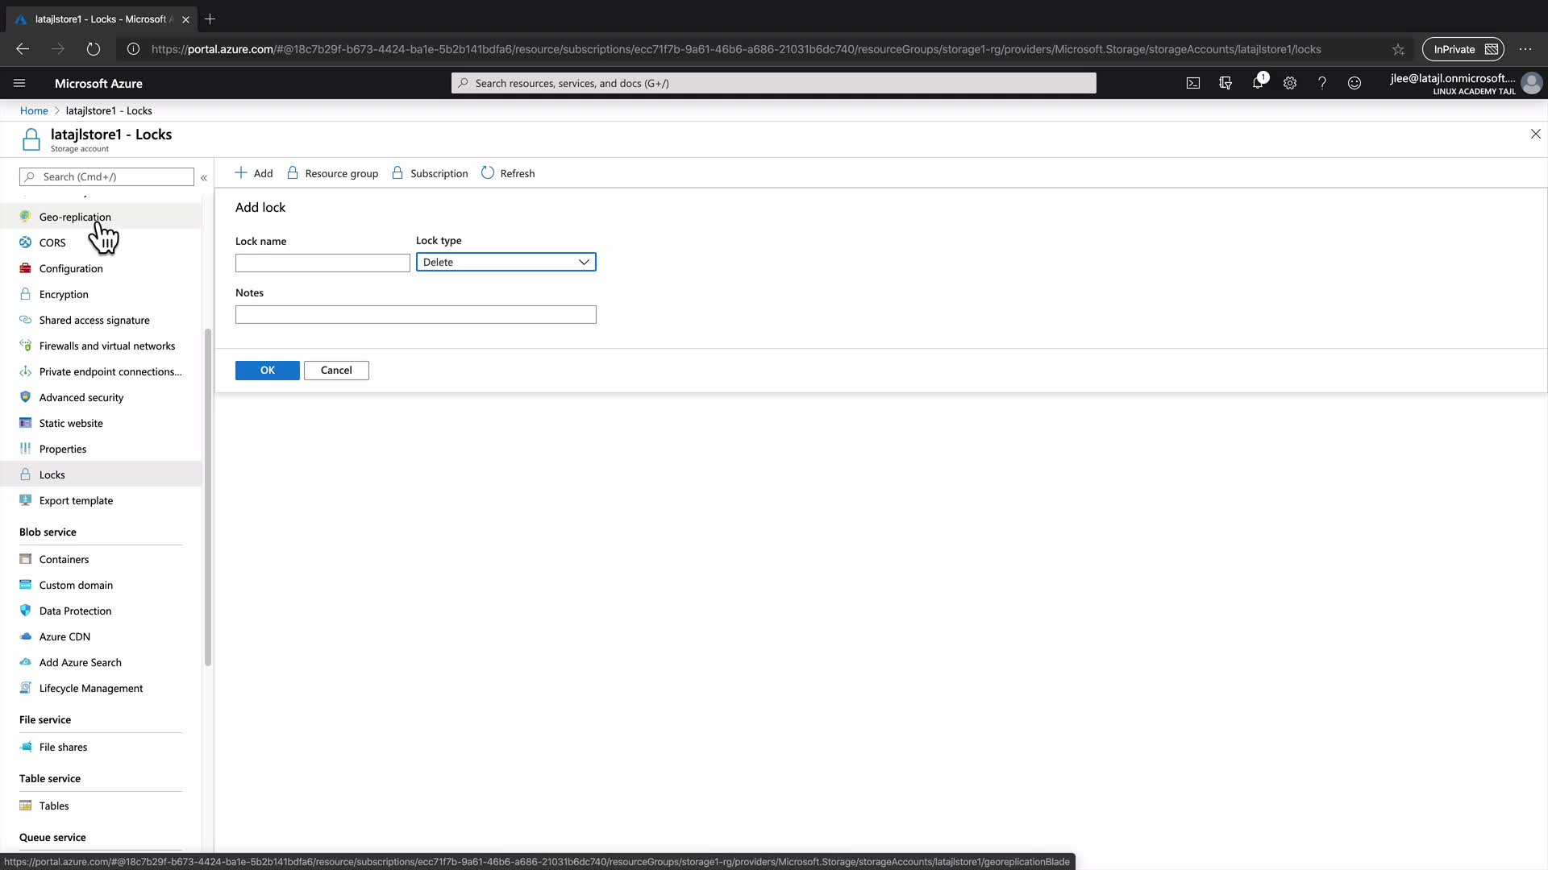This screenshot has width=1548, height=870.
Task: Select Containers under Blob service
Action: point(64,559)
